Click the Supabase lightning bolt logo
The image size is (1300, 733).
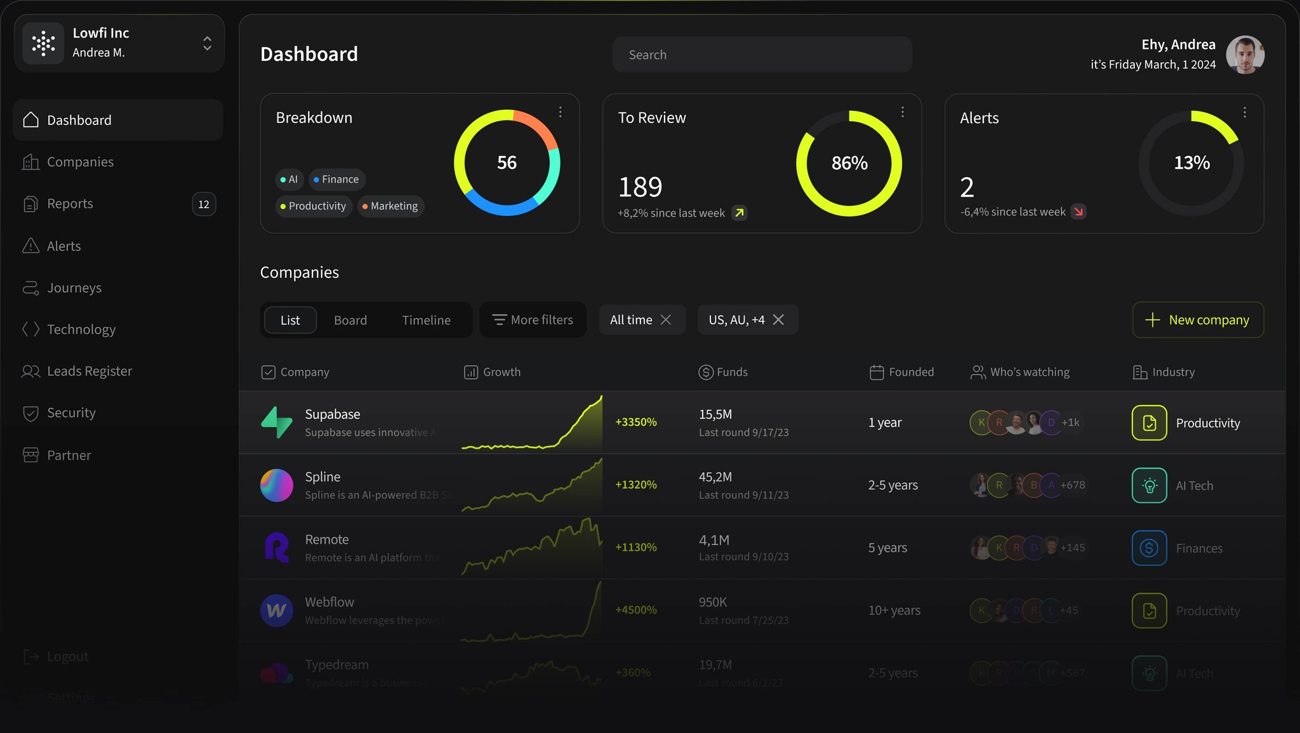(x=277, y=422)
